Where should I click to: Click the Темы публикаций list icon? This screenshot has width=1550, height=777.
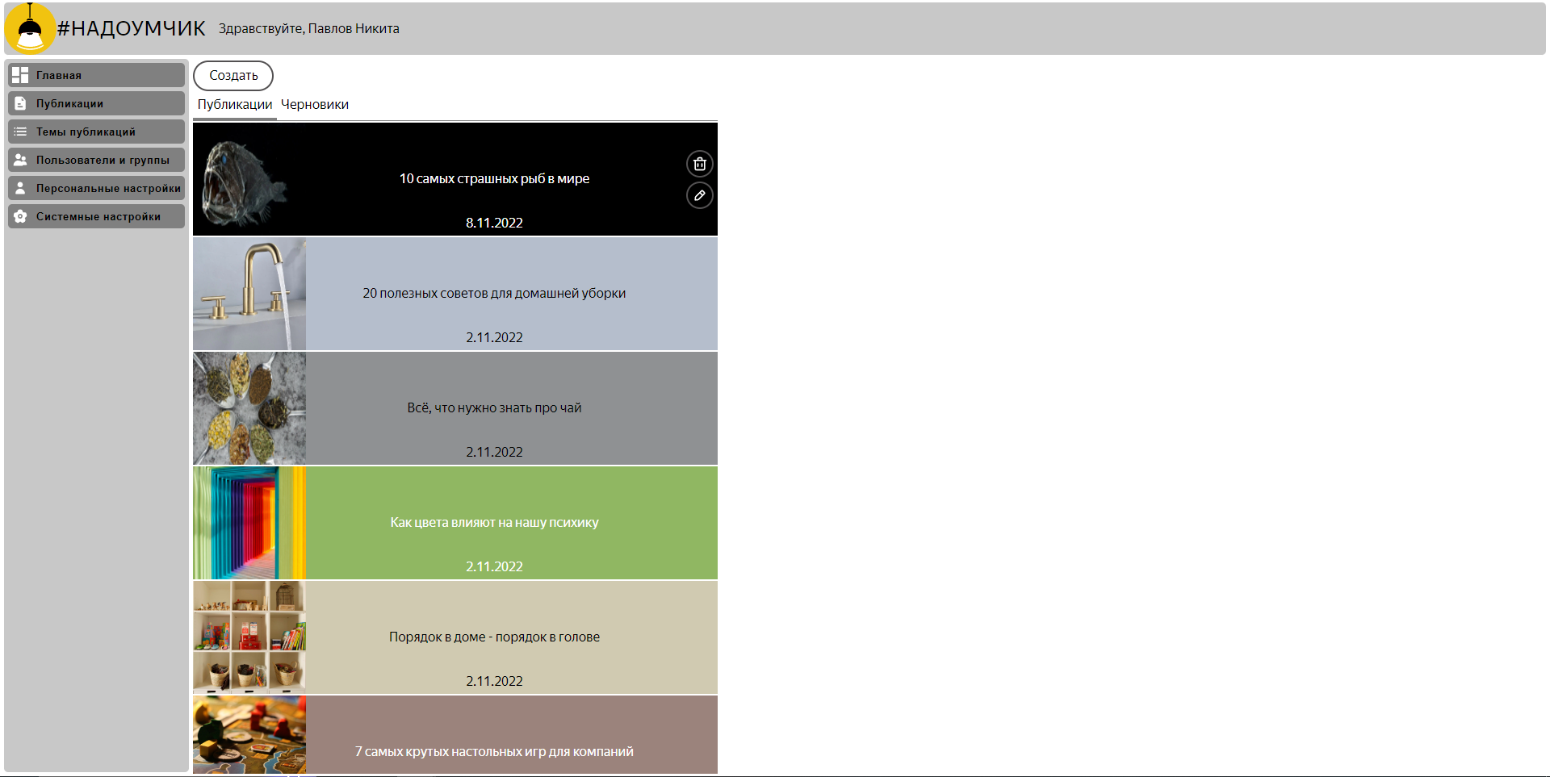20,132
